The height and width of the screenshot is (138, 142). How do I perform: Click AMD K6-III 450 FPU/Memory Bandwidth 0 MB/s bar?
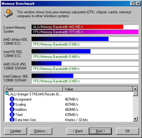(85, 69)
